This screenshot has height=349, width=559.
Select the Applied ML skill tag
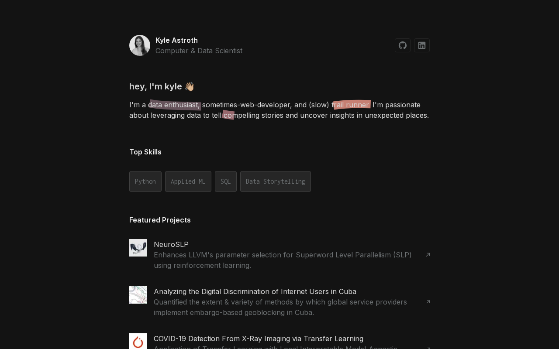[188, 181]
